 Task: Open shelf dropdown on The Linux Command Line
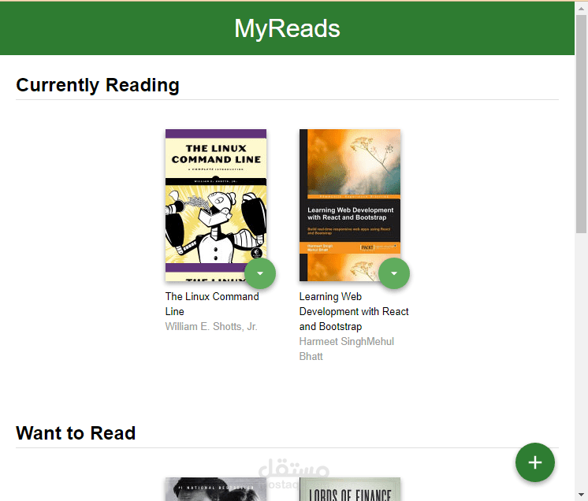click(x=260, y=273)
